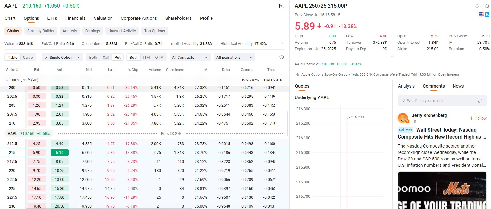Click the 0.50 bid for strike 200

(x=37, y=88)
